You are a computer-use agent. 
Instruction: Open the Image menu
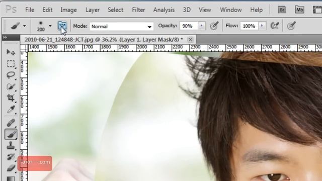pyautogui.click(x=68, y=10)
